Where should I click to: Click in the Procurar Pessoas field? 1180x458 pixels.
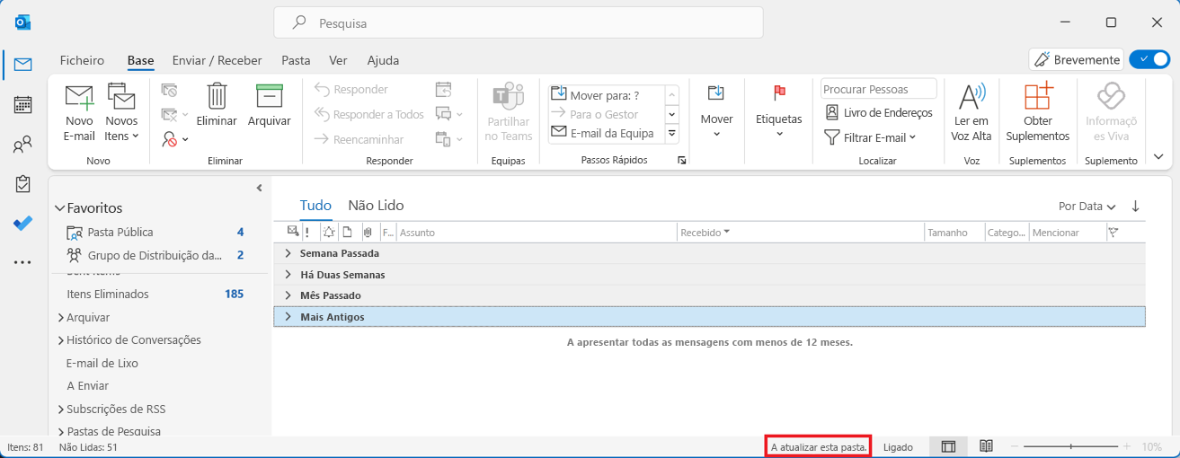tap(878, 89)
